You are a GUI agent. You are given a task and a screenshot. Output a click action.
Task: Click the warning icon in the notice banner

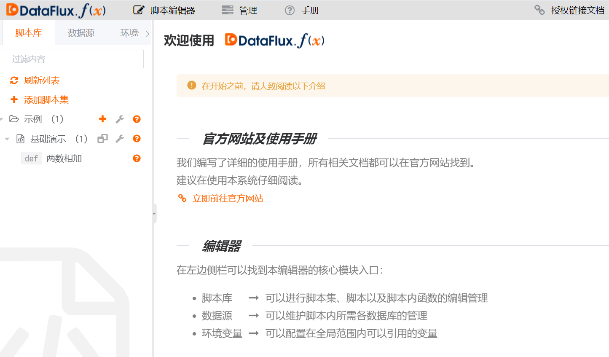click(x=192, y=85)
